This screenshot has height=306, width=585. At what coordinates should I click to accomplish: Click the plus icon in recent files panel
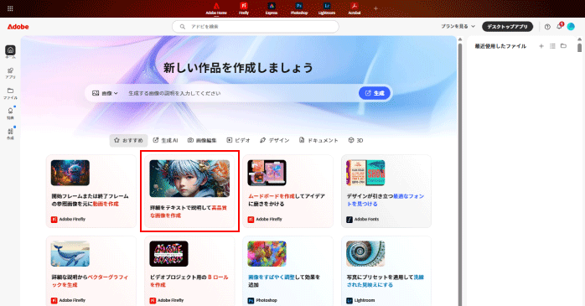(541, 46)
